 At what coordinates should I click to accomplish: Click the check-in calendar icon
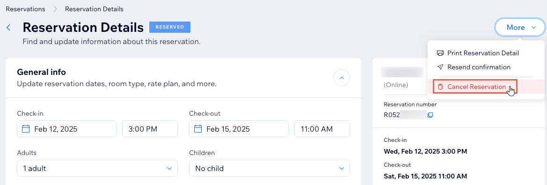coord(26,129)
